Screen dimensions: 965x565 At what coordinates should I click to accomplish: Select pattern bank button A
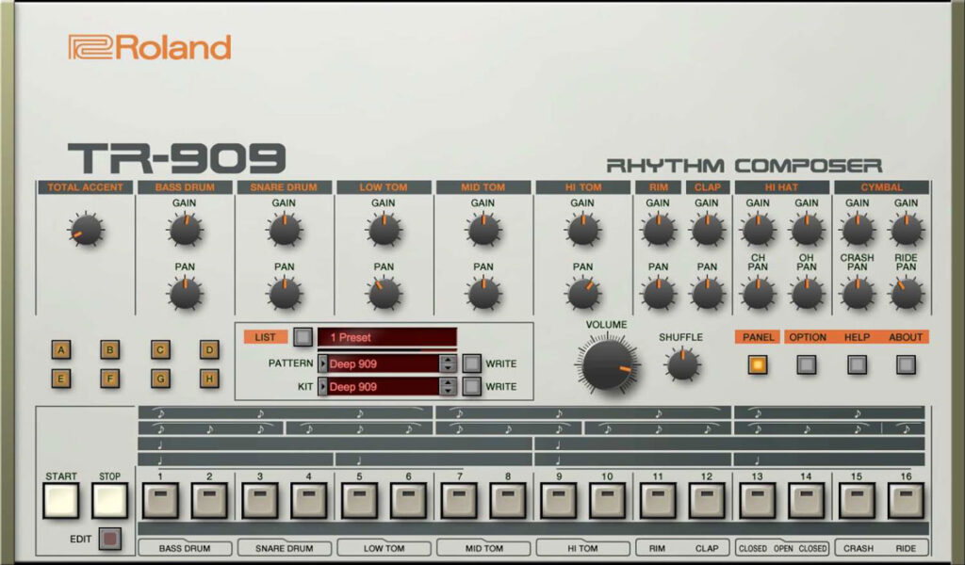(60, 349)
